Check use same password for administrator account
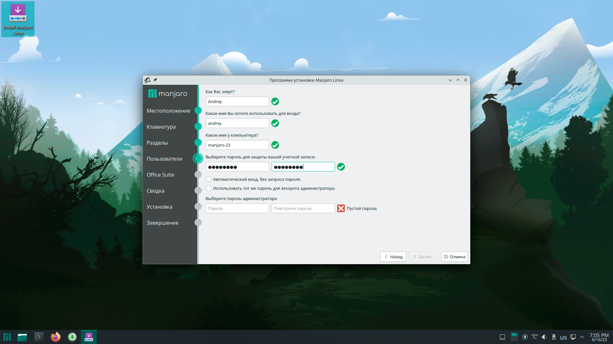 coord(209,188)
